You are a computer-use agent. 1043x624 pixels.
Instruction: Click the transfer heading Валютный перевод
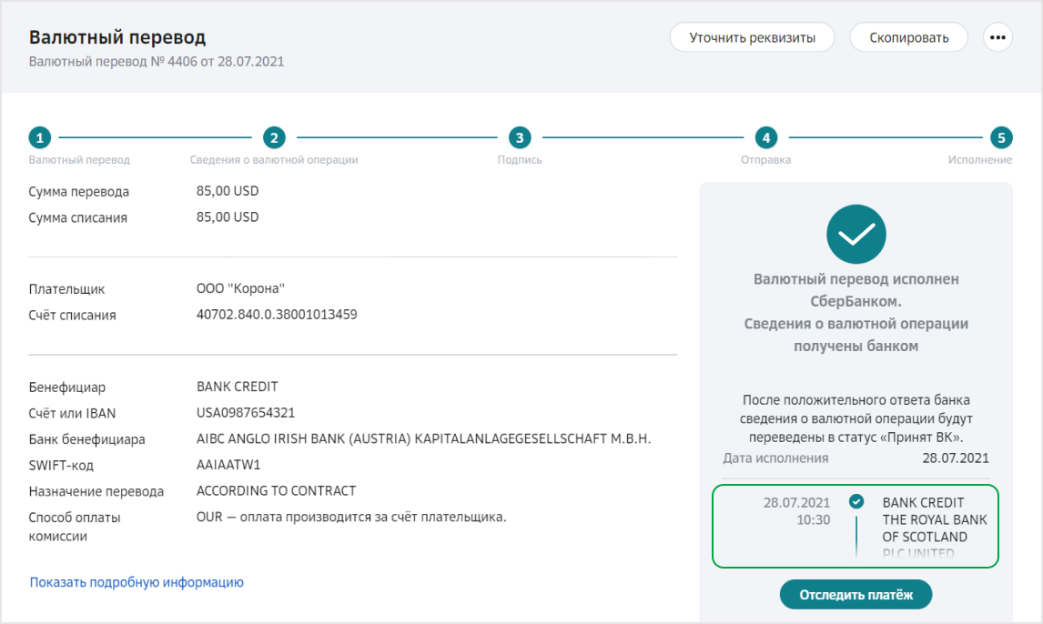[118, 38]
